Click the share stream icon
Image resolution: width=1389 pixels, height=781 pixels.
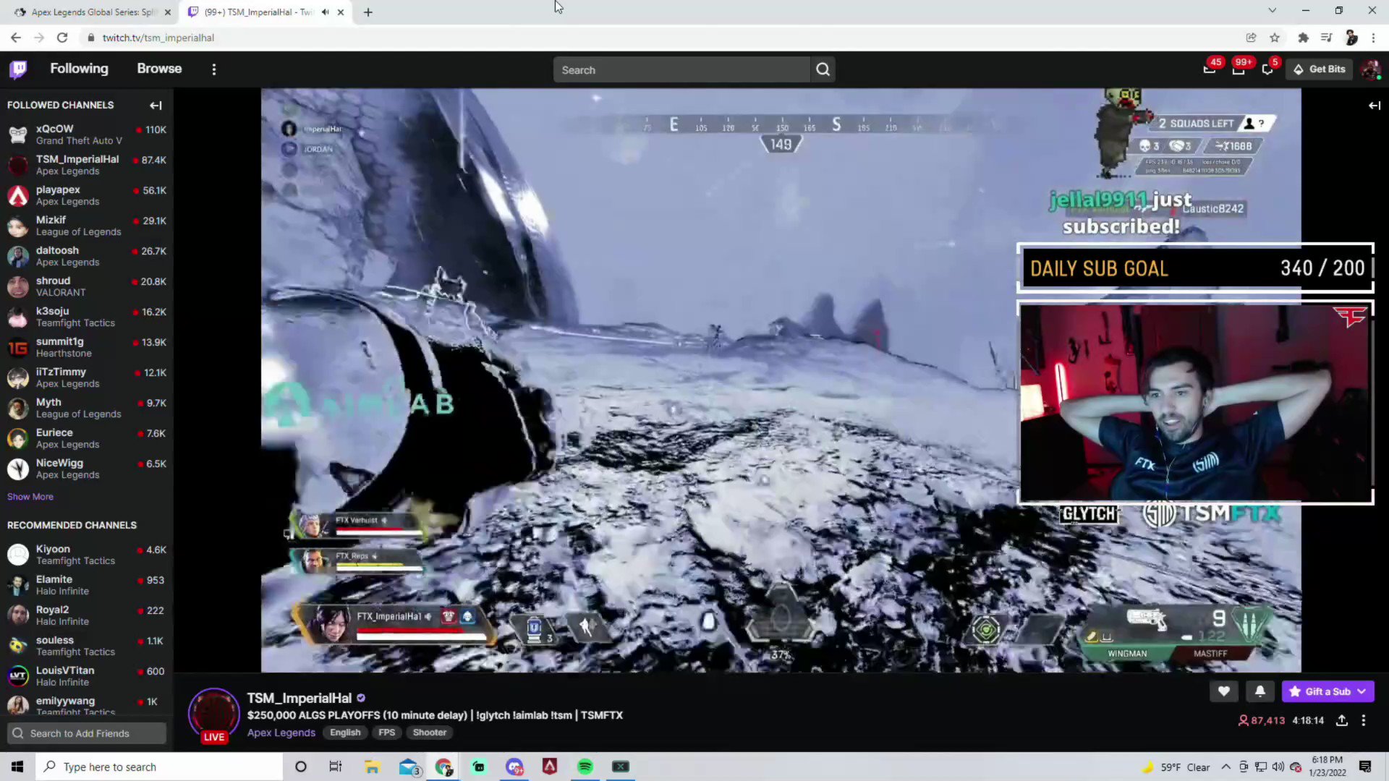point(1341,720)
